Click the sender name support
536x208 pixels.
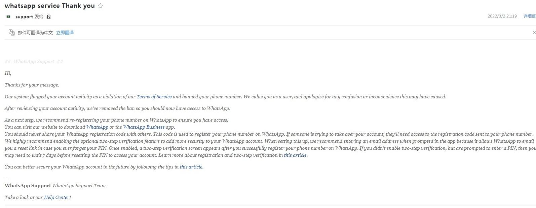tap(24, 17)
